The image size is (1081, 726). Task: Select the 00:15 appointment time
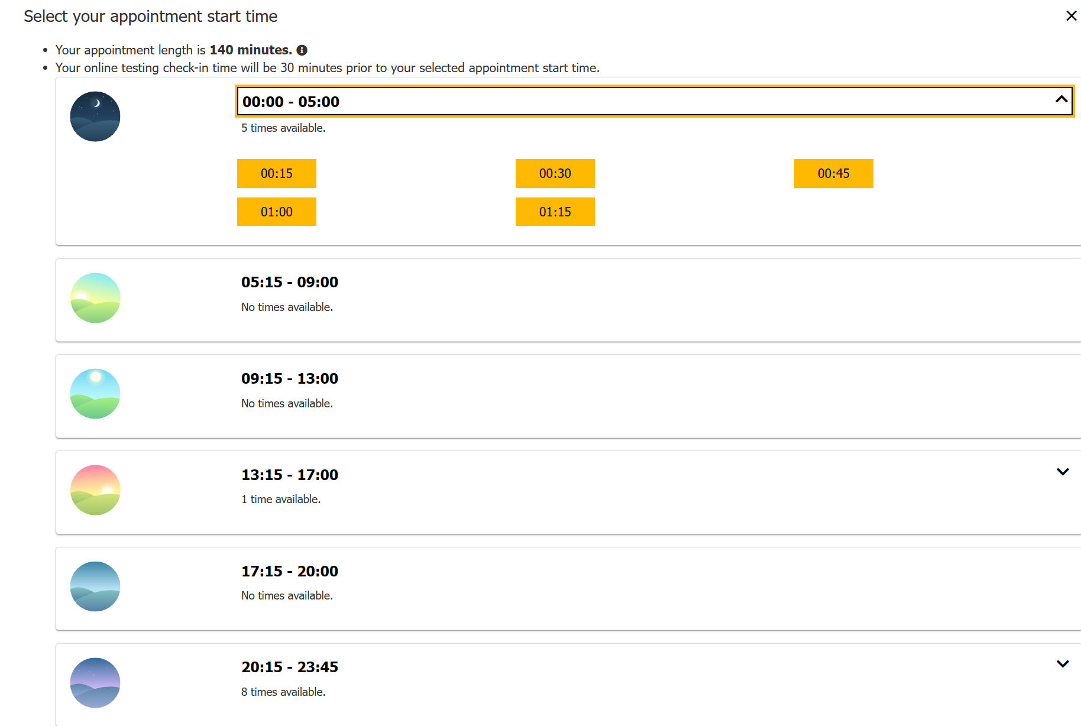click(276, 173)
